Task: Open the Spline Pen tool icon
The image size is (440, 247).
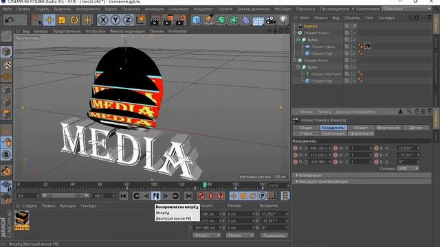Action: click(x=209, y=20)
